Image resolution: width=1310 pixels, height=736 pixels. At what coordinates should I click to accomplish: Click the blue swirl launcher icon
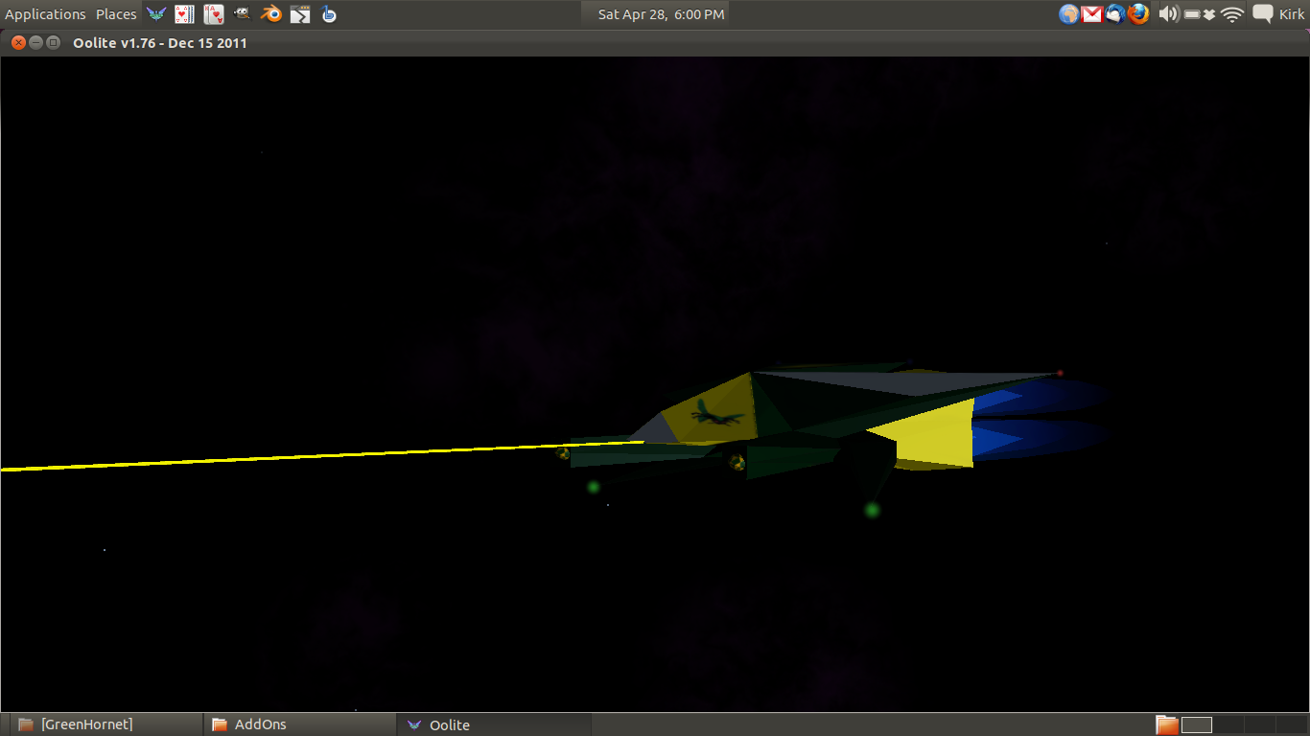[329, 14]
